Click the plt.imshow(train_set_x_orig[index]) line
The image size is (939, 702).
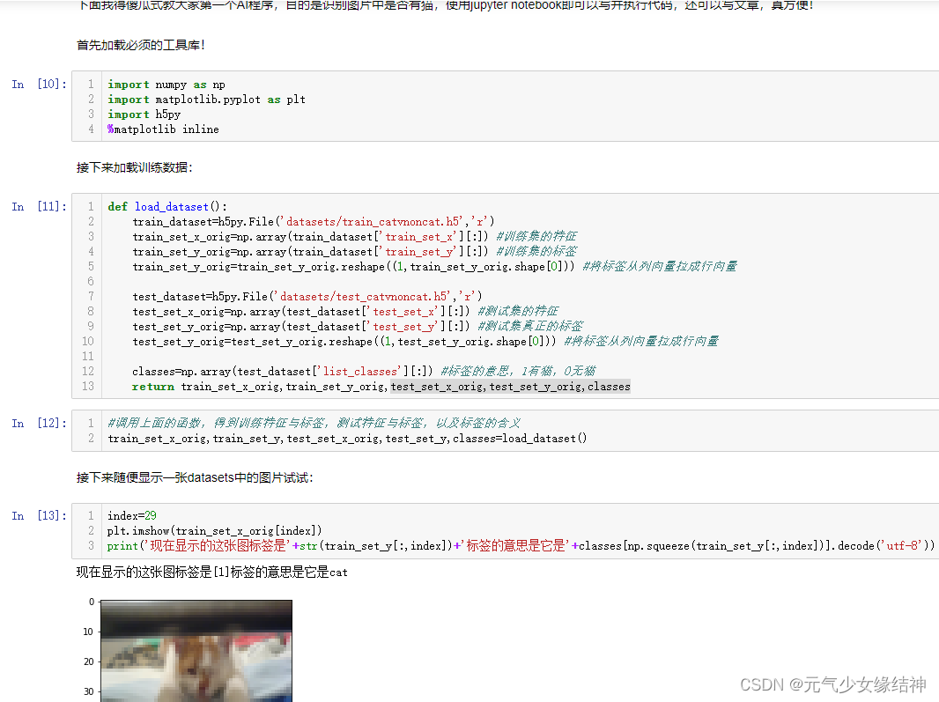click(214, 531)
